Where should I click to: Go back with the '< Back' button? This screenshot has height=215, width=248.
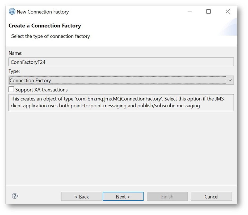(x=82, y=196)
